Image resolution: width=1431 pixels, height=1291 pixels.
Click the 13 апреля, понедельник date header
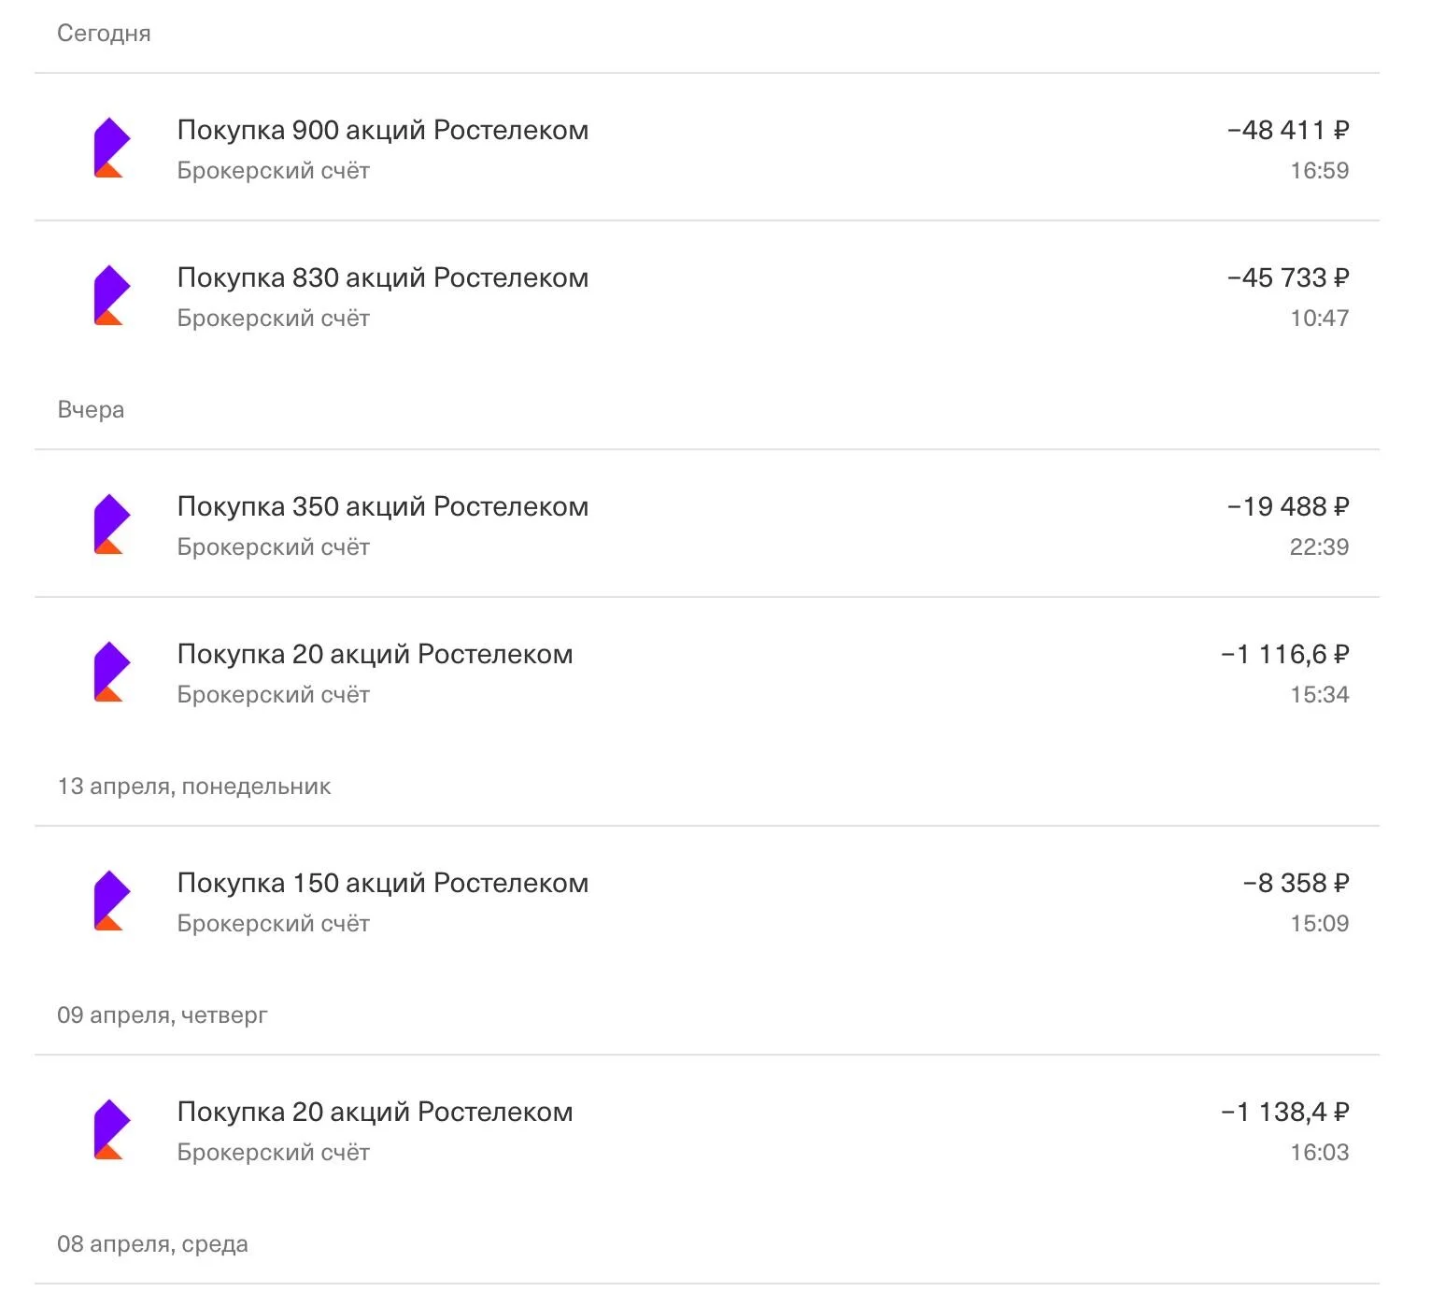point(194,787)
